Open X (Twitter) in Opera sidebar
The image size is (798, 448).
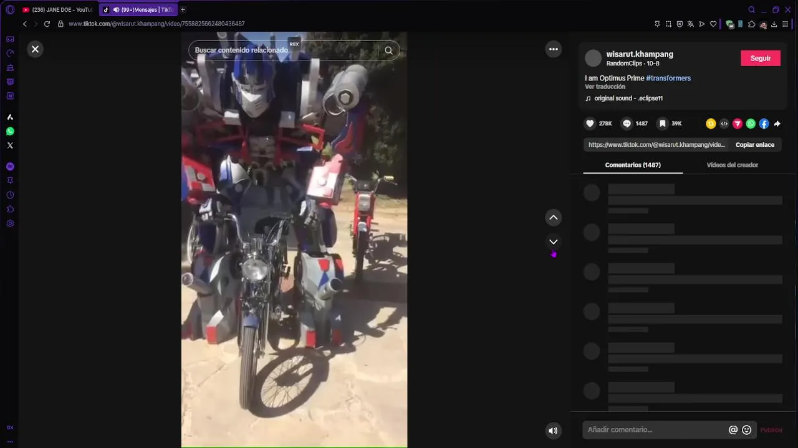[10, 146]
